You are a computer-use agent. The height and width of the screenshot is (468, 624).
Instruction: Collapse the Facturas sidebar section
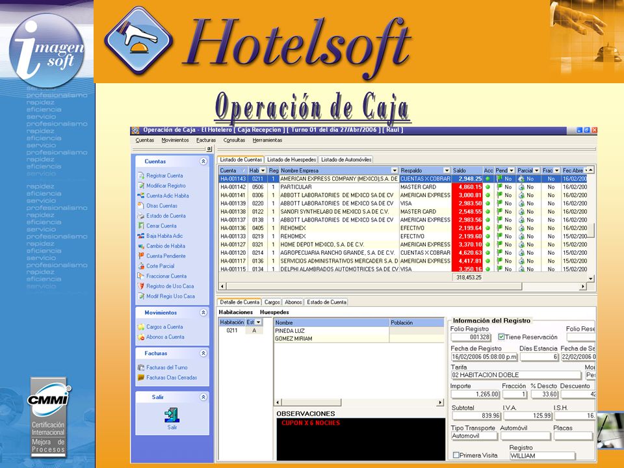tap(203, 353)
